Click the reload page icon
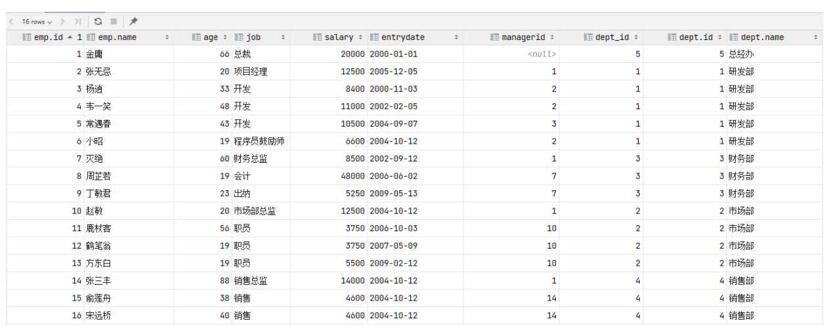Image resolution: width=840 pixels, height=336 pixels. coord(98,22)
